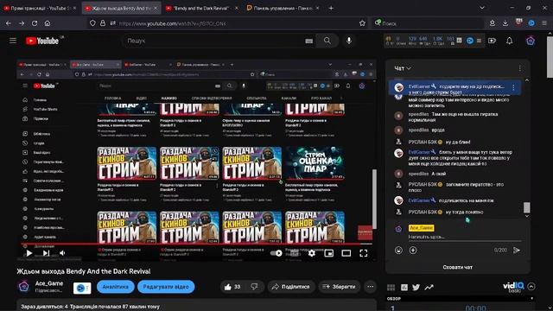Seek using the red video progress bar
The height and width of the screenshot is (311, 553).
(x=196, y=244)
